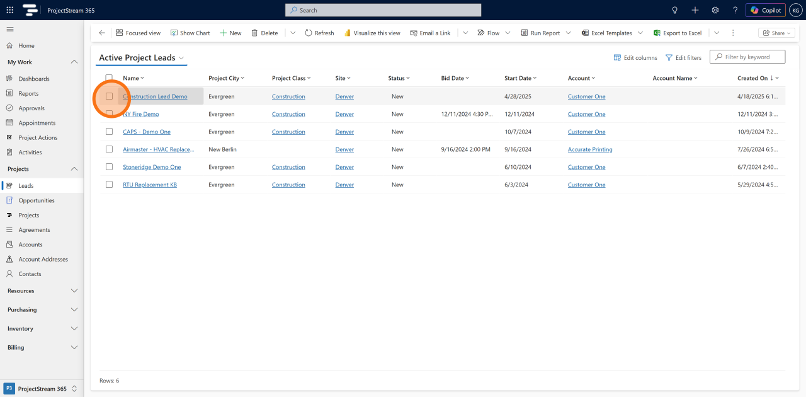Collapse the sidebar with hamburger icon
Image resolution: width=806 pixels, height=397 pixels.
[9, 29]
